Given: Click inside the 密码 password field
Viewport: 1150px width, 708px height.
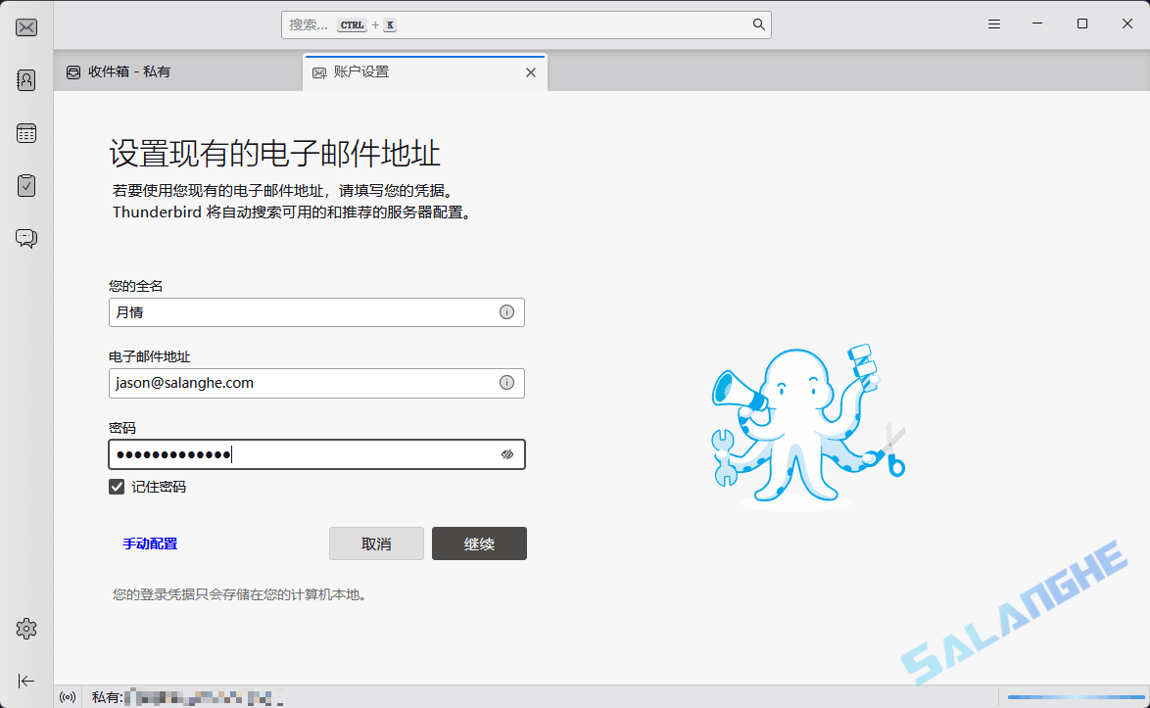Looking at the screenshot, I should [x=294, y=454].
